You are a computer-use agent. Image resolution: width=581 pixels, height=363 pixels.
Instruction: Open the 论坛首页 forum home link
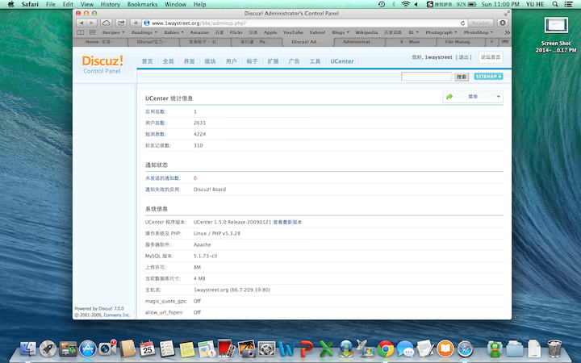(491, 57)
